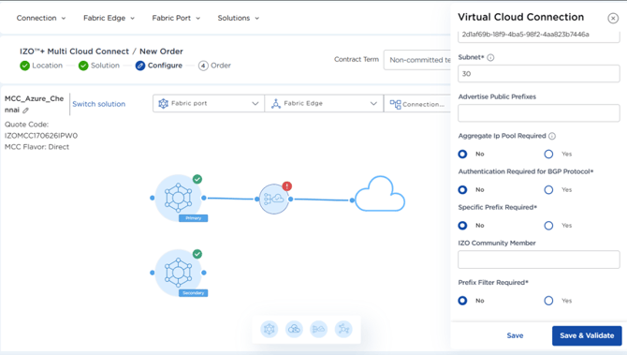Select Yes for BGP Protocol authentication
Screen dimensions: 627x355
point(548,190)
